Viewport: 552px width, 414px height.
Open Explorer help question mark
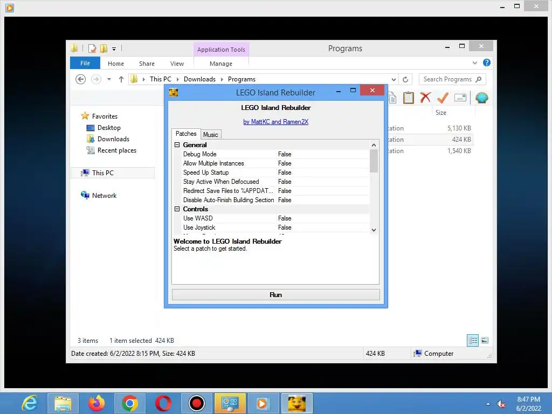click(x=487, y=63)
